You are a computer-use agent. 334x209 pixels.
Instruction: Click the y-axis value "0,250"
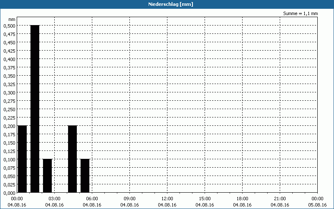[x=9, y=110]
